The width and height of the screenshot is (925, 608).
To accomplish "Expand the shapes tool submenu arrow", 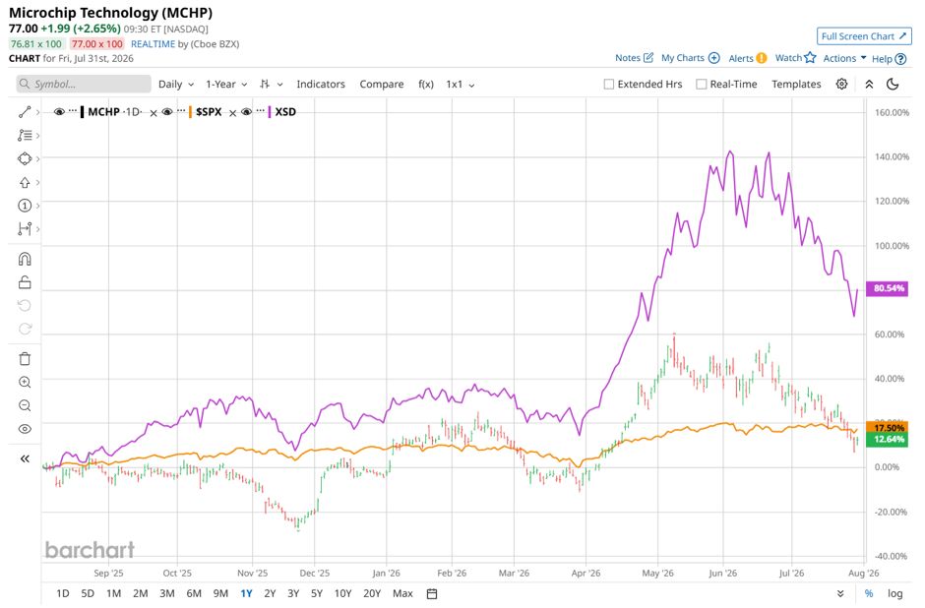I will 37,158.
